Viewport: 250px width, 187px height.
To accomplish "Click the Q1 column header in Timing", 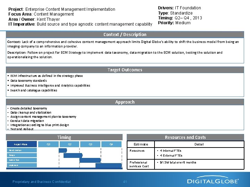I will pos(48,144).
